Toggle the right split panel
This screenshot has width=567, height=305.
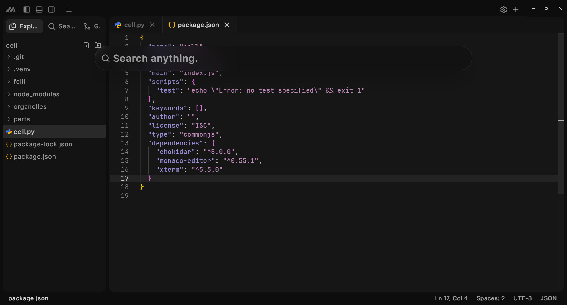pyautogui.click(x=51, y=9)
